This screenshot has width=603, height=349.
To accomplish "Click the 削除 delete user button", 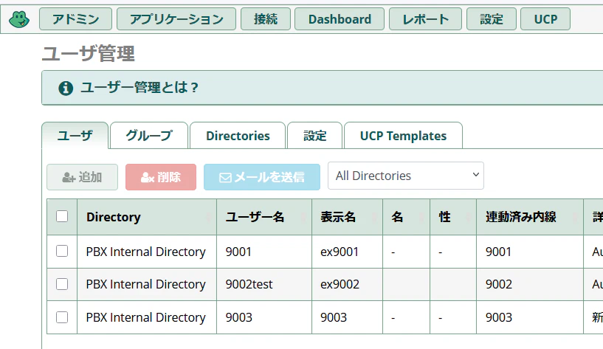I will (161, 177).
